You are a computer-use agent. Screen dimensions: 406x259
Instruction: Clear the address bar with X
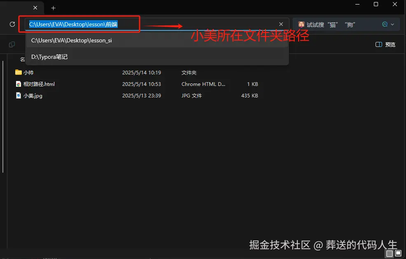point(281,24)
